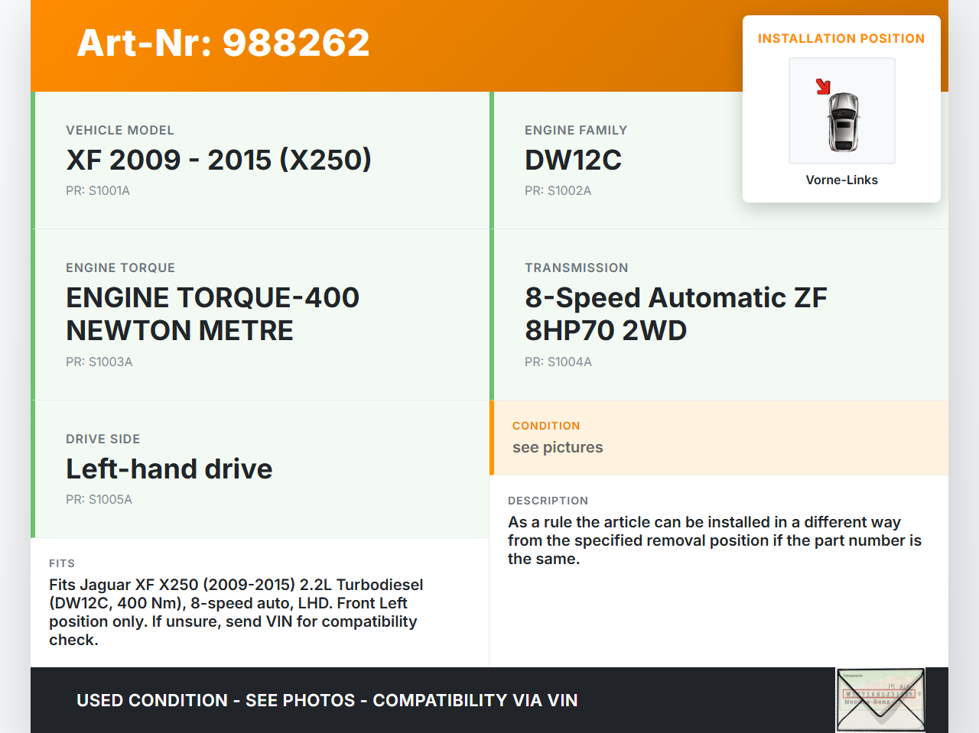The image size is (979, 733).
Task: Click the Installation Position heading
Action: 841,39
